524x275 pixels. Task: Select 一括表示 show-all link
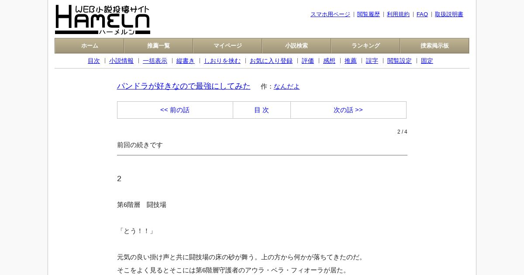155,61
